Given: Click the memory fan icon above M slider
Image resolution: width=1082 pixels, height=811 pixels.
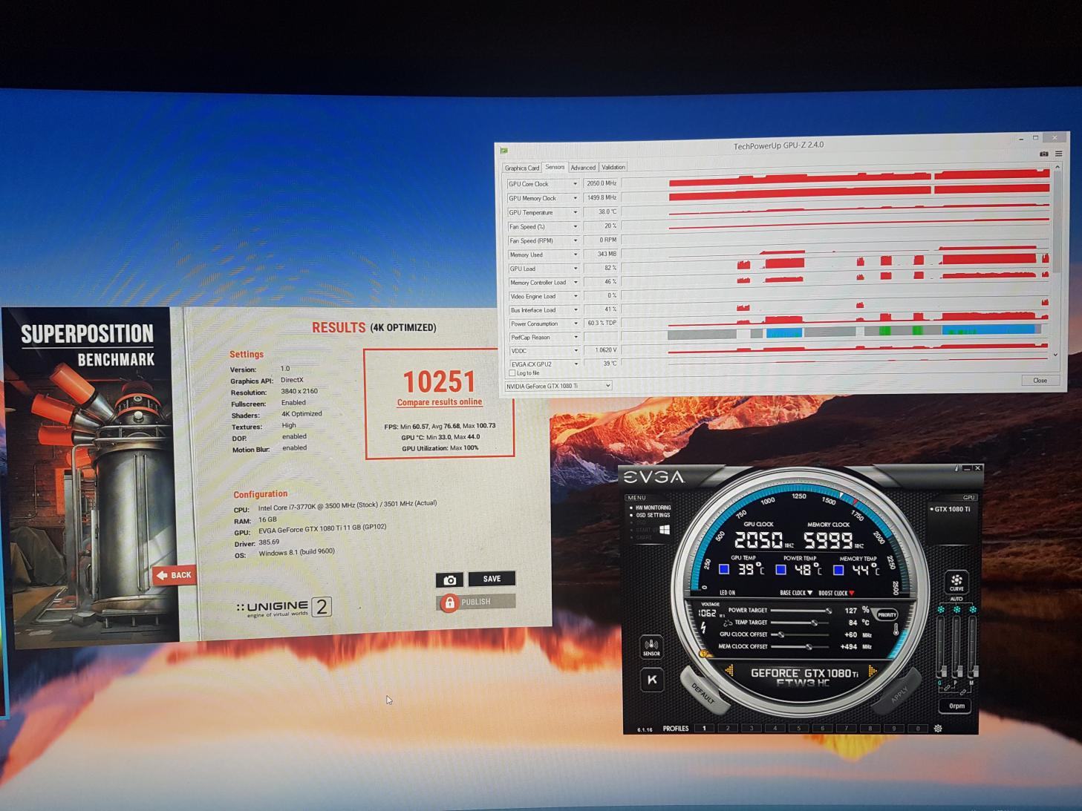Looking at the screenshot, I should pos(973,610).
